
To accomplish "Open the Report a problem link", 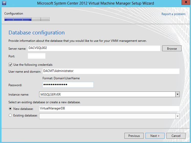I will pyautogui.click(x=173, y=14).
